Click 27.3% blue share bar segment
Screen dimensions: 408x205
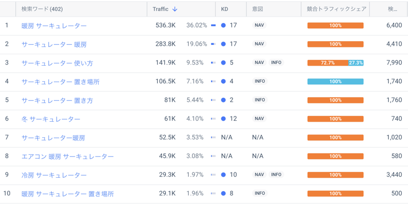[x=356, y=63]
